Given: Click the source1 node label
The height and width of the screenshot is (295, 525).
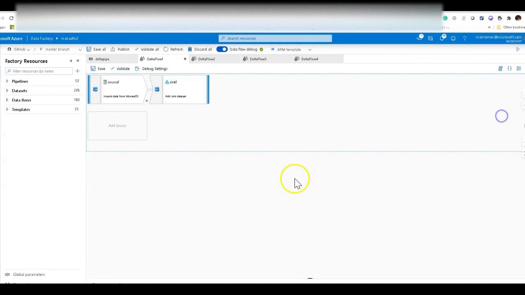Looking at the screenshot, I should [x=113, y=82].
